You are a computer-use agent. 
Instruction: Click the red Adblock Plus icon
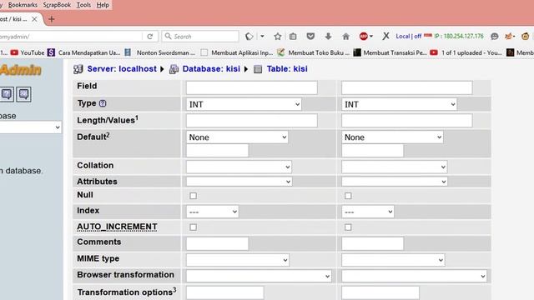364,36
